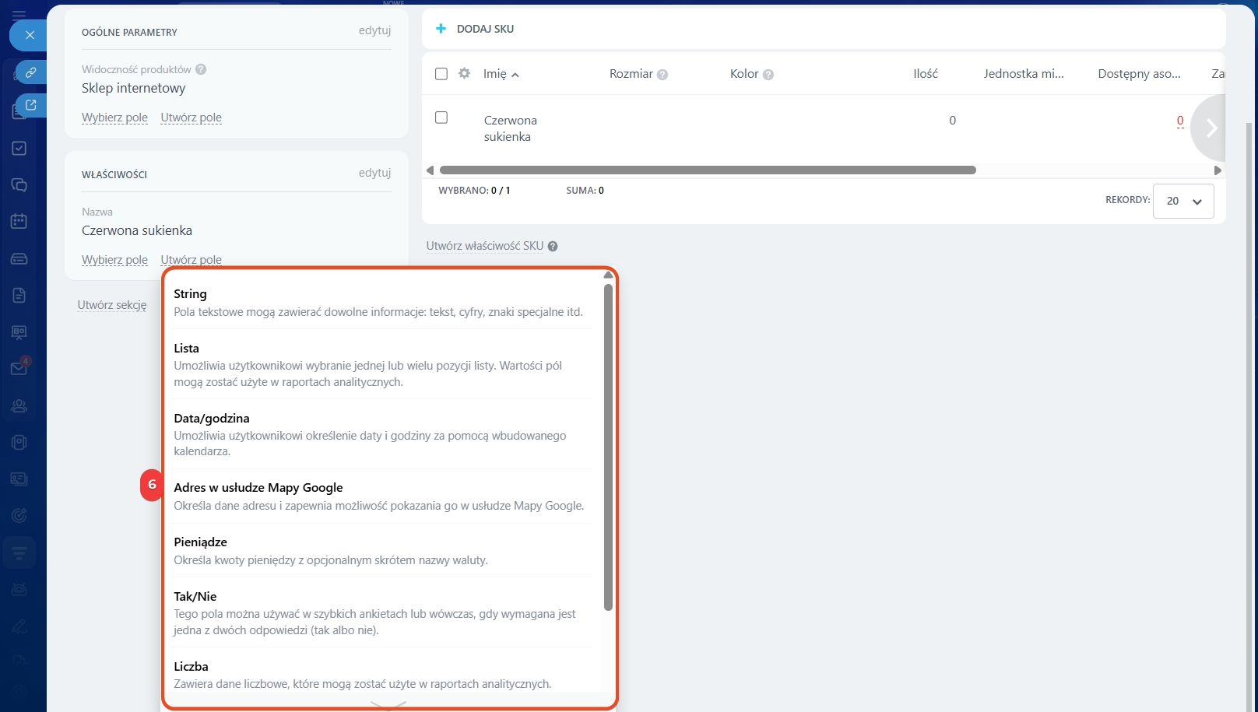Viewport: 1258px width, 712px height.
Task: Click edytuj in WŁAŚCIWOŚCI section
Action: tap(374, 173)
